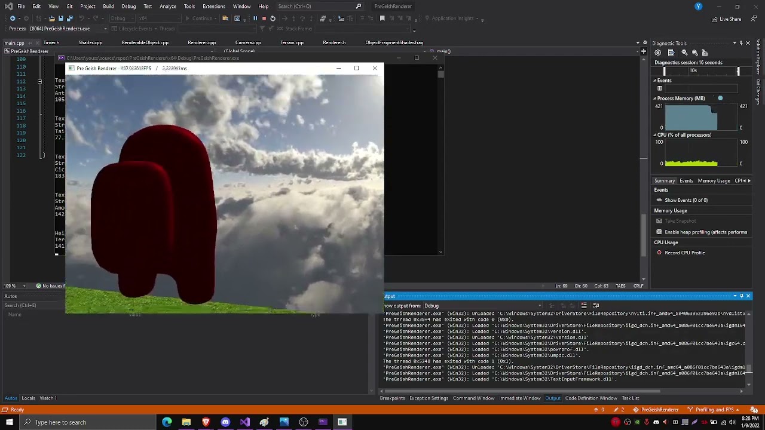This screenshot has width=765, height=430.
Task: Open the Debug menu
Action: 128,7
